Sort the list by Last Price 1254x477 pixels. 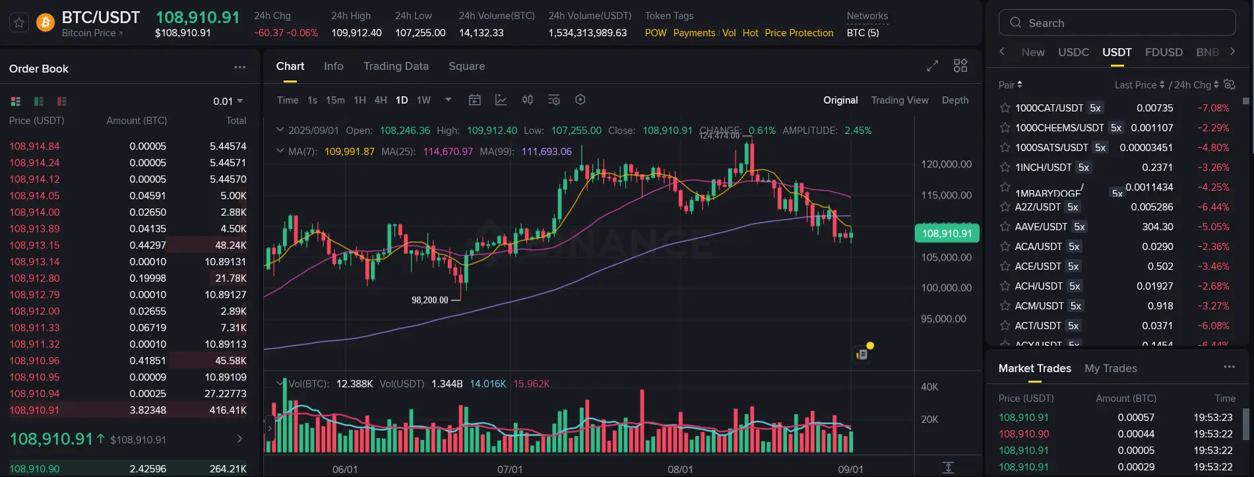tap(1139, 84)
